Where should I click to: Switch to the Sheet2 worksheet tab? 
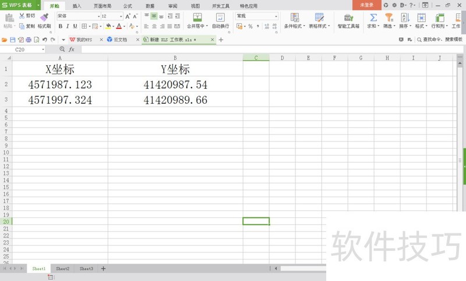62,269
